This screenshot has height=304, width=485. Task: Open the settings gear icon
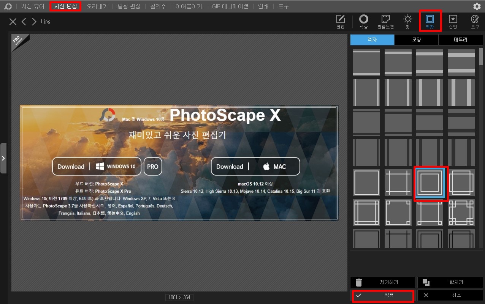pyautogui.click(x=477, y=6)
